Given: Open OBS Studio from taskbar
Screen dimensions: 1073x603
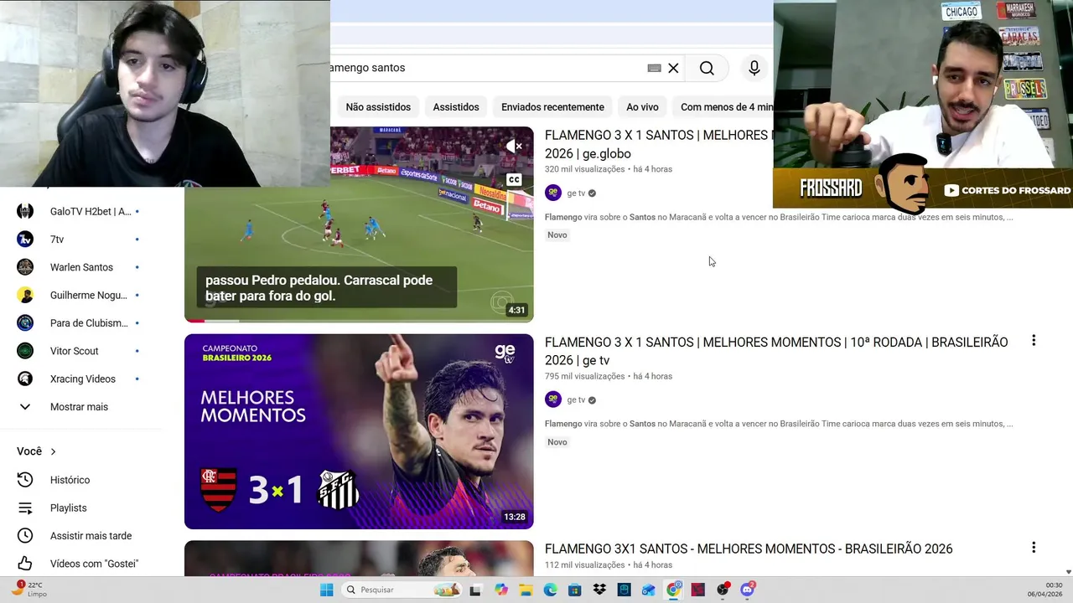Looking at the screenshot, I should [x=723, y=590].
